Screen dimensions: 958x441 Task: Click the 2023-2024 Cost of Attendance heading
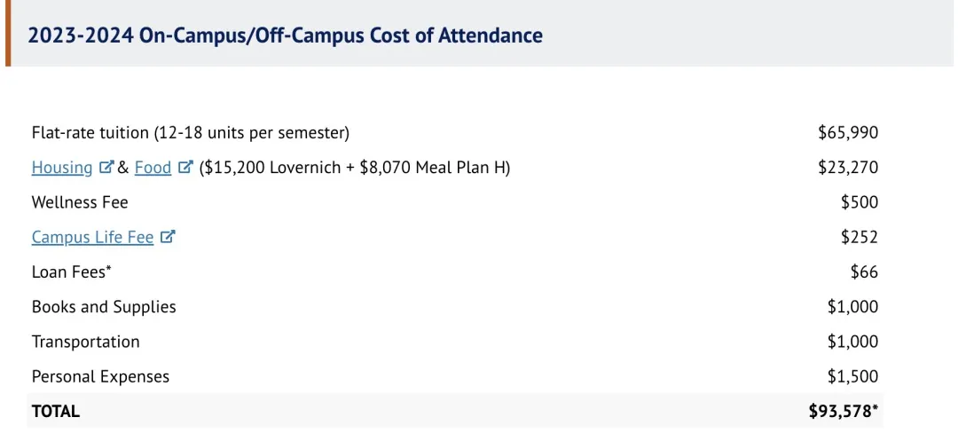(x=285, y=35)
